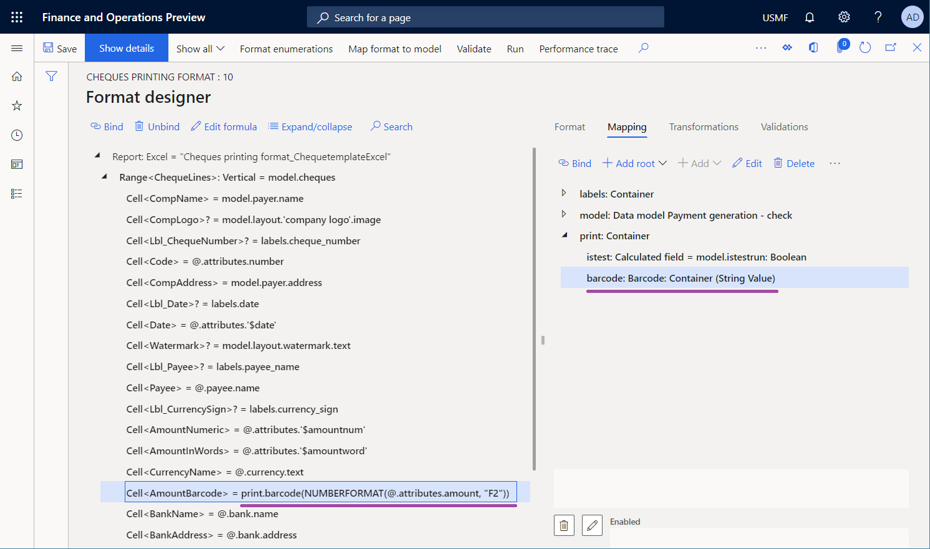Click Unbind button
Viewport: 930px width, 549px height.
(158, 127)
